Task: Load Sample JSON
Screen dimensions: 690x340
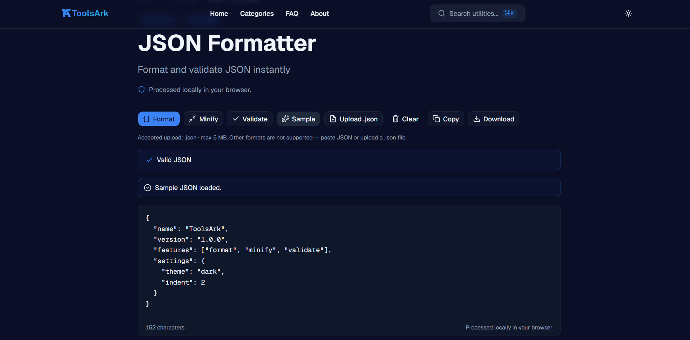Action: click(298, 119)
